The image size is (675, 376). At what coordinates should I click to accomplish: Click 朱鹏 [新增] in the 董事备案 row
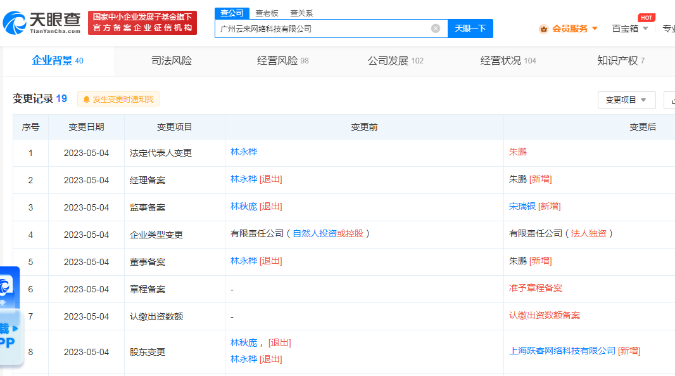point(531,261)
